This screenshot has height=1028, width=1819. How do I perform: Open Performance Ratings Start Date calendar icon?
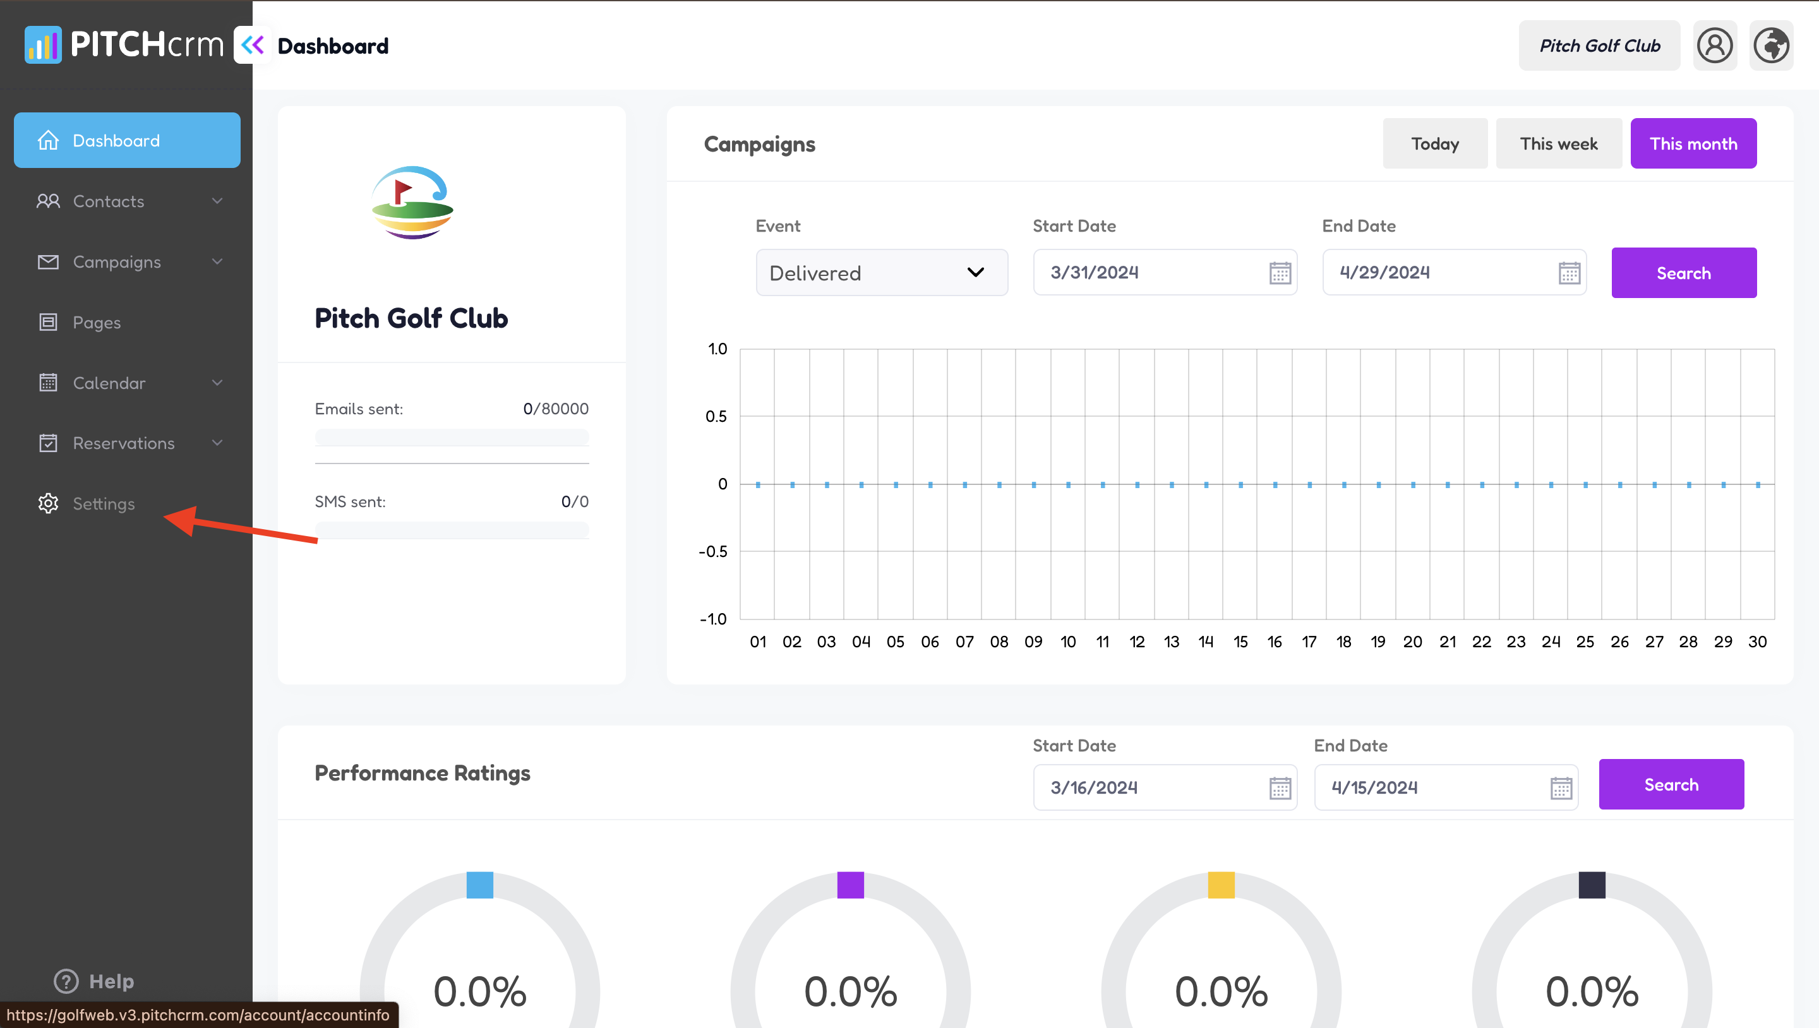point(1280,787)
